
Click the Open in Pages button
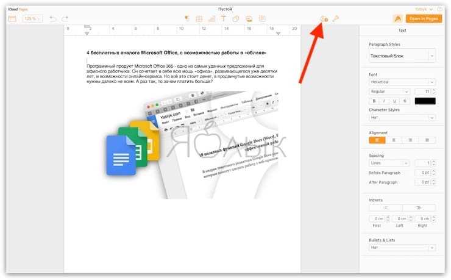pos(424,19)
